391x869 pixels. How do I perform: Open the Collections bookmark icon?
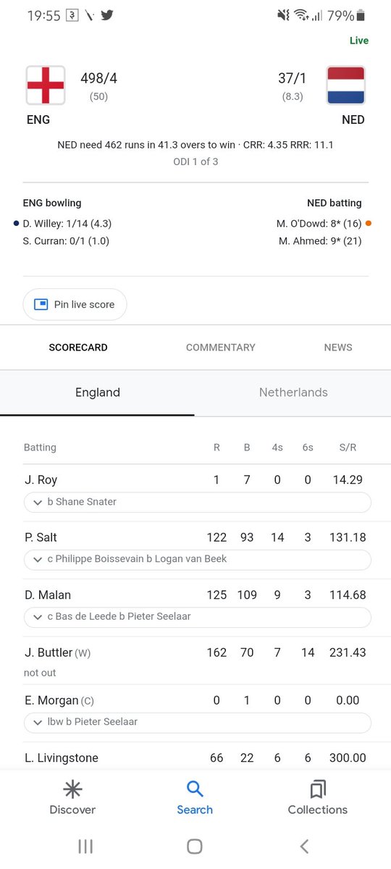coord(317,789)
